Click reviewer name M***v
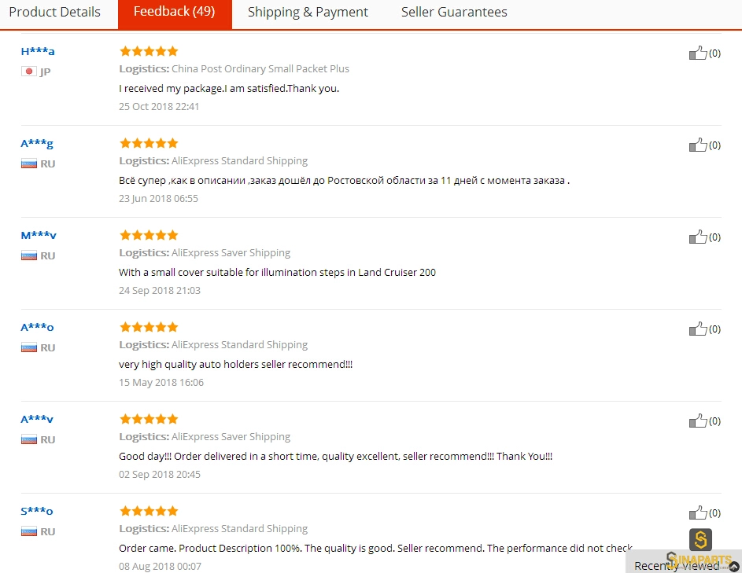The height and width of the screenshot is (573, 742). tap(39, 235)
